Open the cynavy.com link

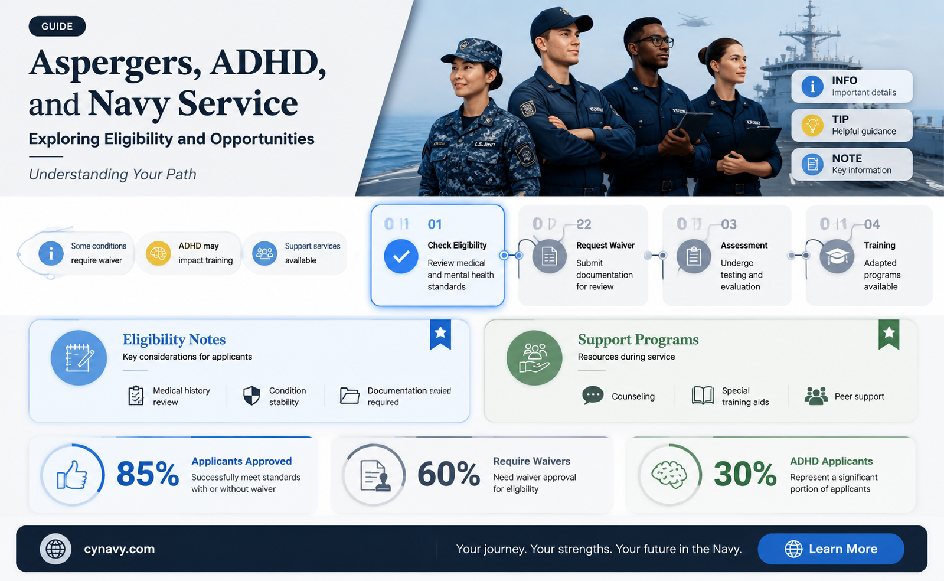point(119,549)
